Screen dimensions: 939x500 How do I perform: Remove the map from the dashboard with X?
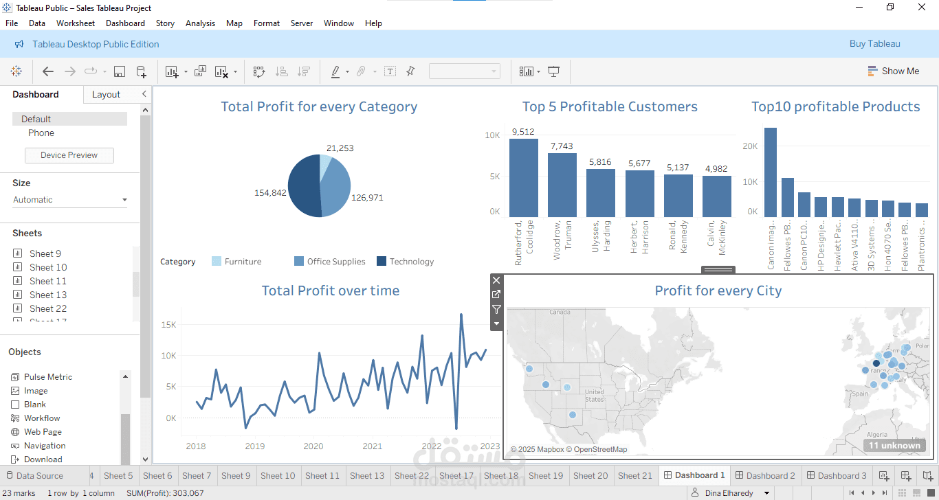[x=496, y=280]
